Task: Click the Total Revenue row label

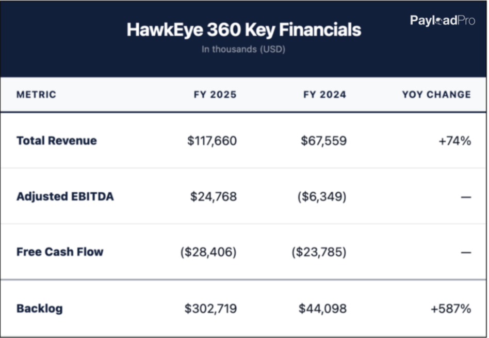Action: pos(56,141)
